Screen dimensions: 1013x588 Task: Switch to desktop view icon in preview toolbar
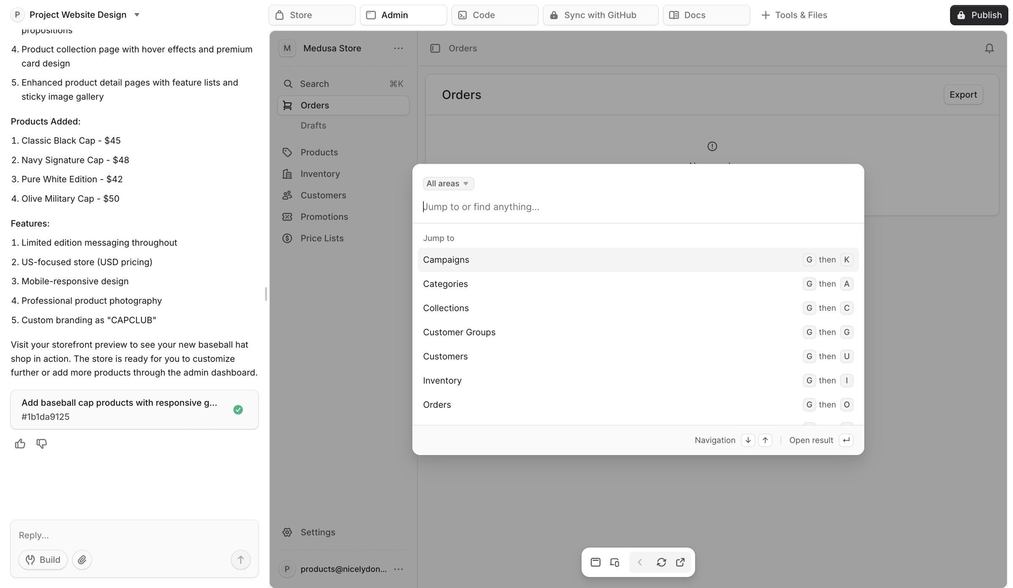(x=596, y=562)
